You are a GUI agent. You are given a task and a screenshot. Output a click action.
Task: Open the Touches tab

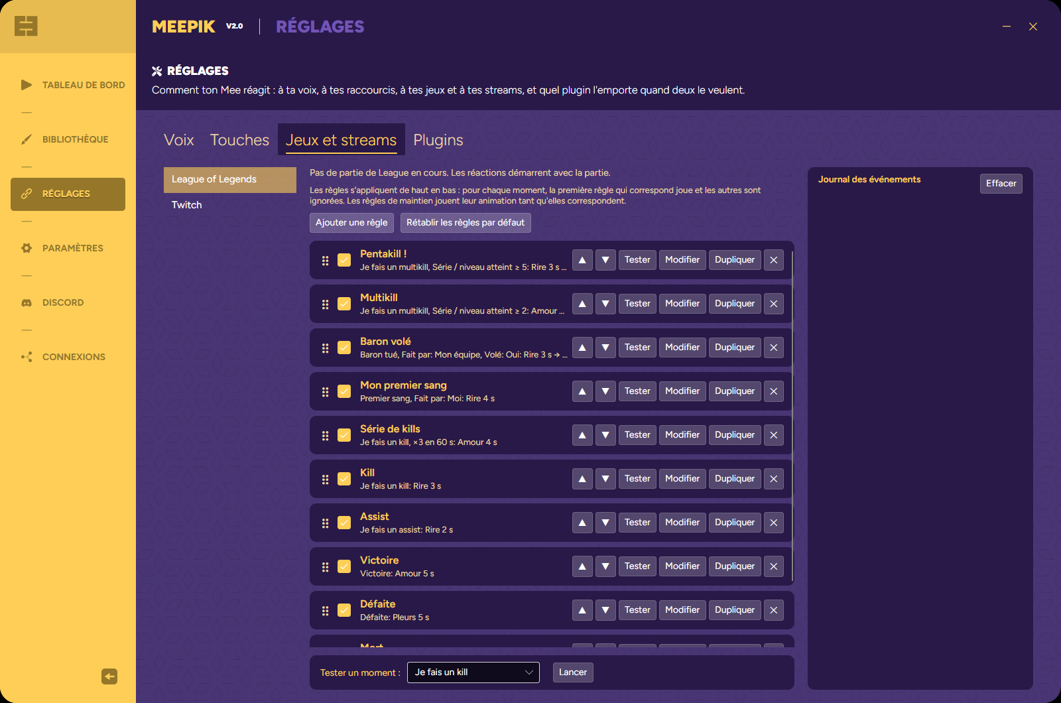pyautogui.click(x=239, y=140)
